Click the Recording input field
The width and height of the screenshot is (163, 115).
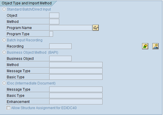coord(60,46)
